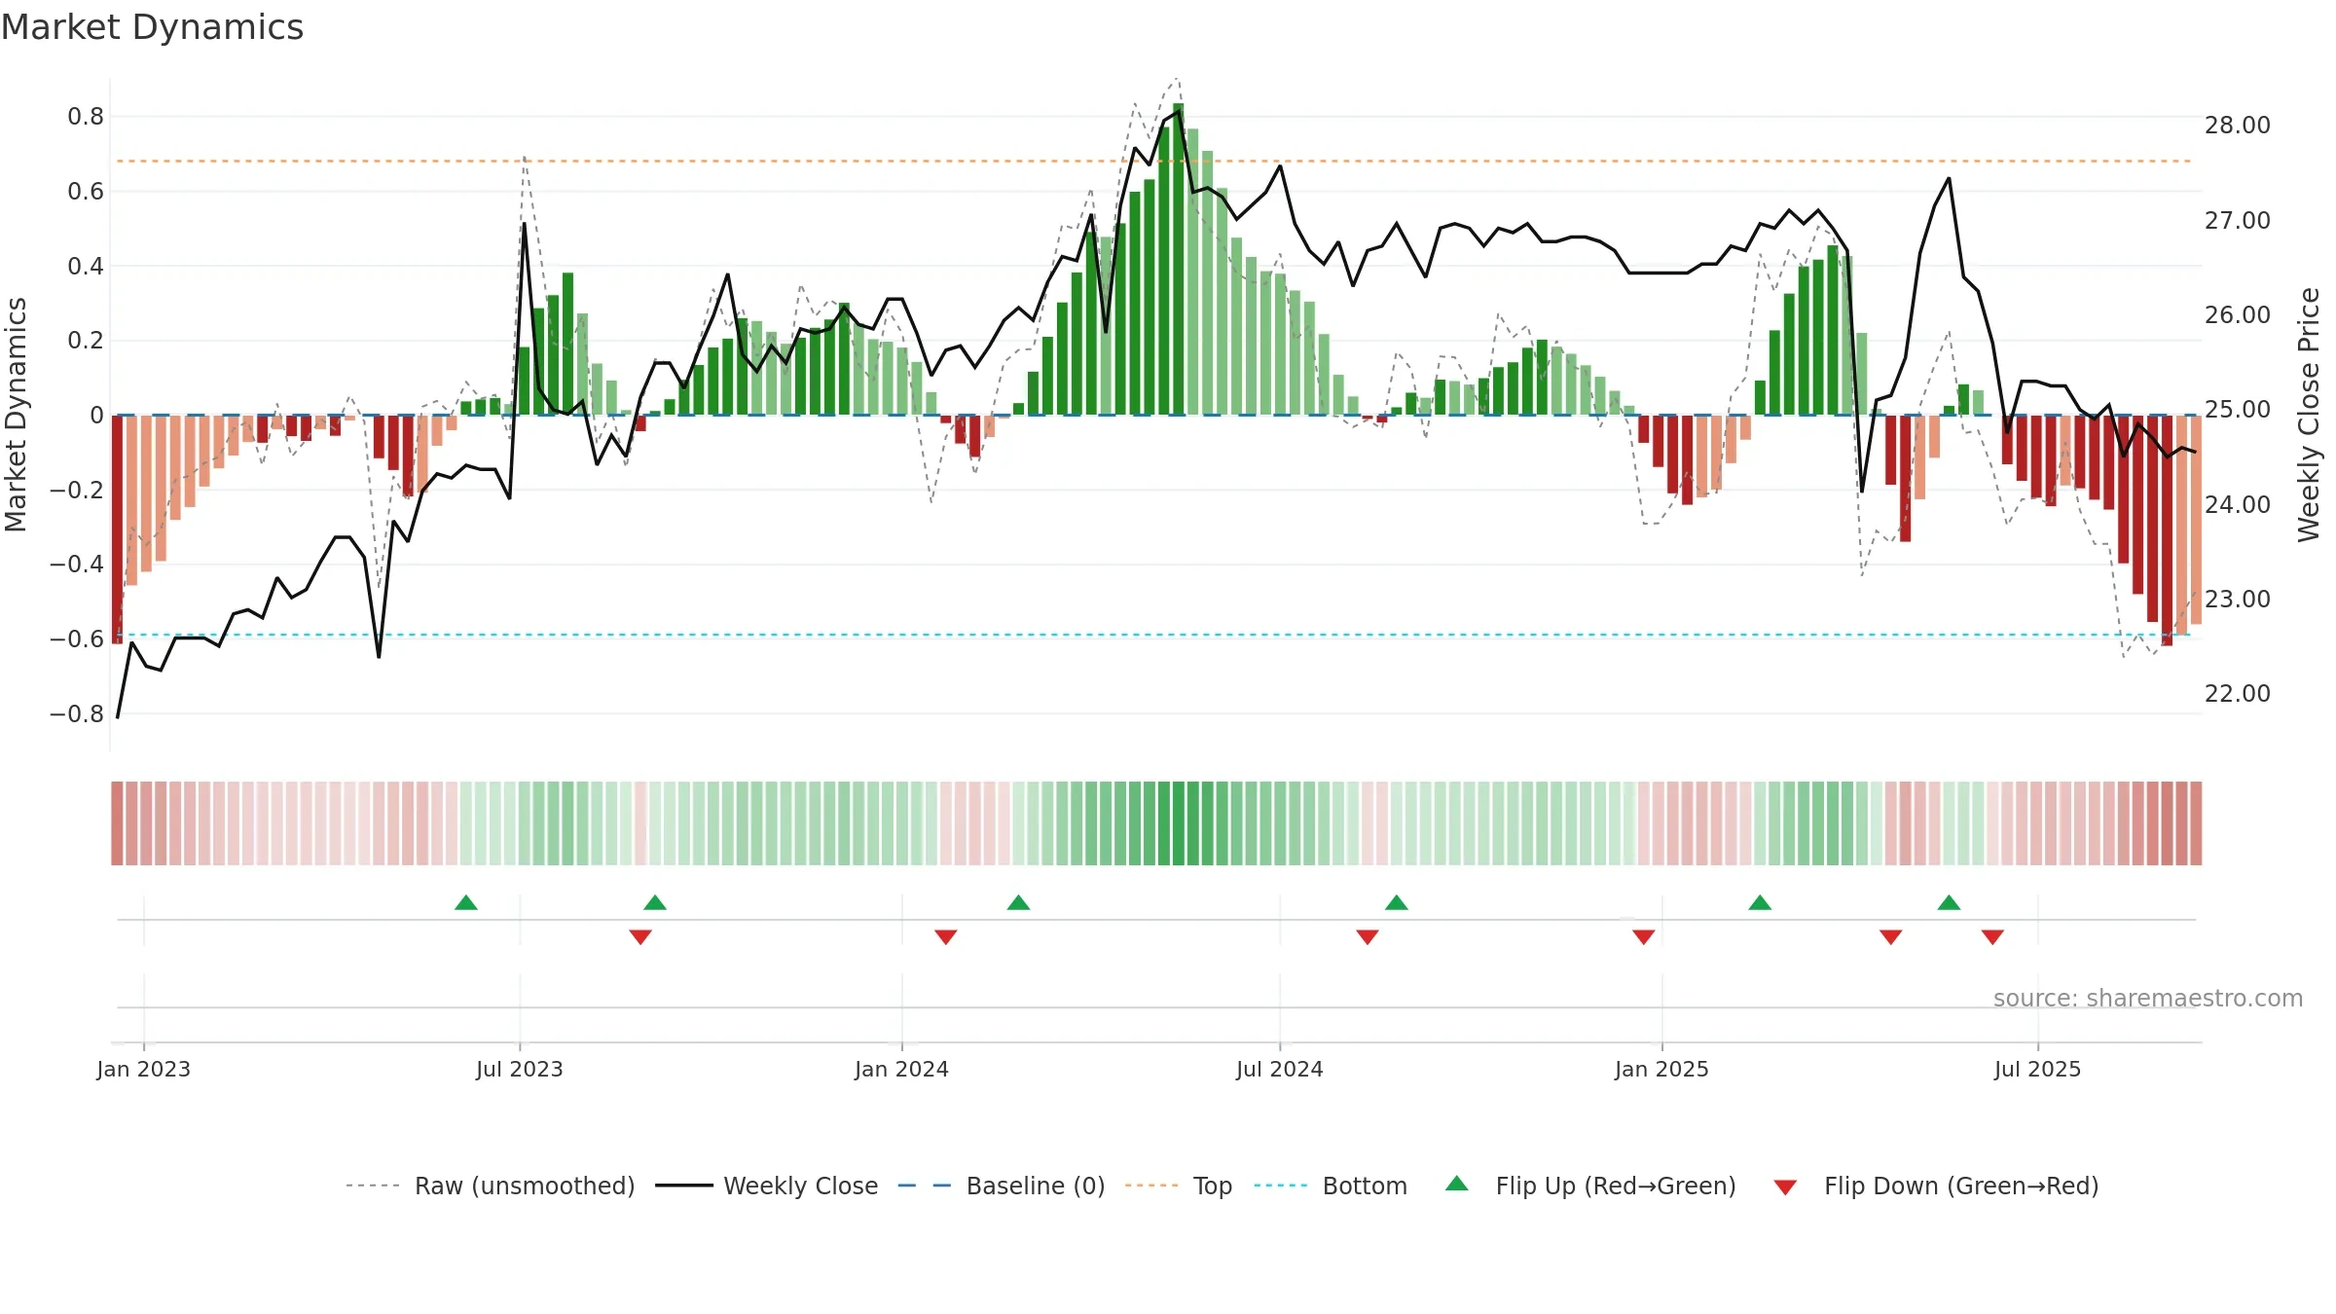2336x1314 pixels.
Task: Click the tallest dark green bar at peak
Action: pyautogui.click(x=1179, y=259)
